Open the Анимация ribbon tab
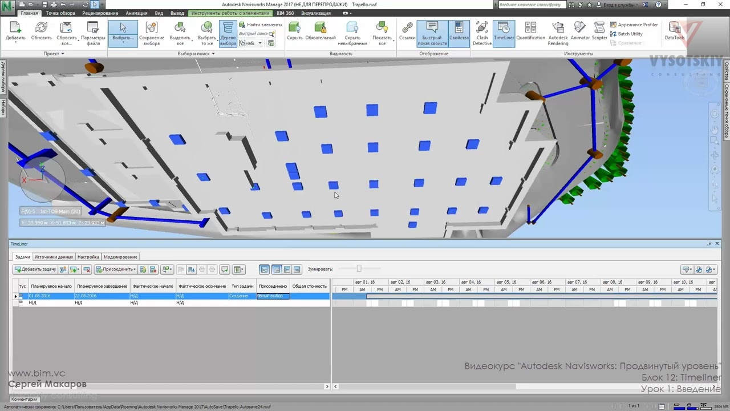The width and height of the screenshot is (730, 411). 136,13
